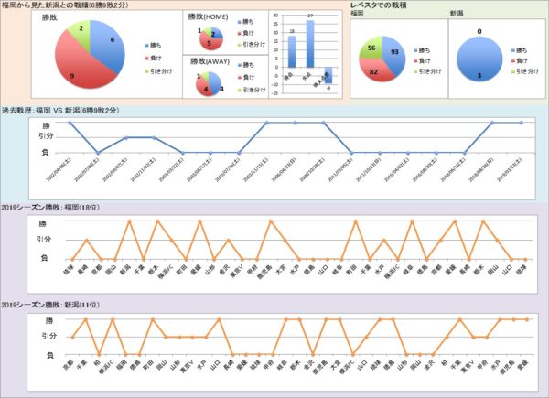
Task: Click 負け legend entry of the AWAY pie
Action: (x=245, y=77)
